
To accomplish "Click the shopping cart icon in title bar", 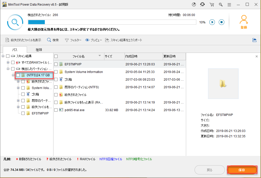I will pyautogui.click(x=212, y=5).
